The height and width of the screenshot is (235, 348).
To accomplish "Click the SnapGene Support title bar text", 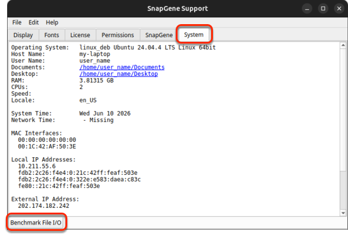I will pyautogui.click(x=178, y=9).
